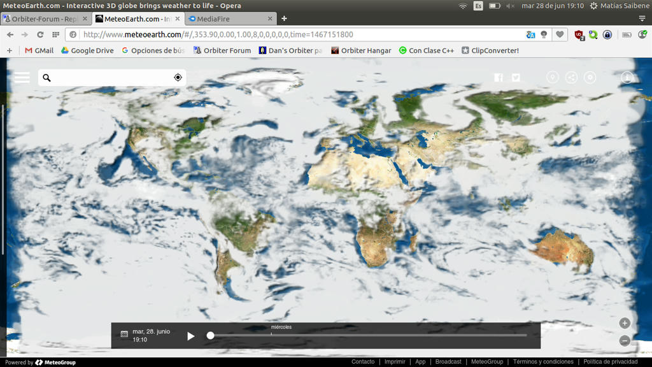Open the Con Clase C++ bookmark
Image resolution: width=652 pixels, height=367 pixels.
tap(426, 50)
